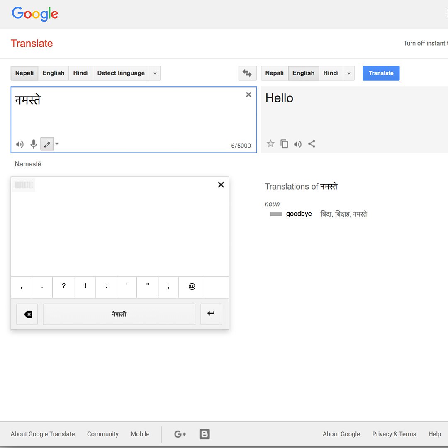Screen dimensions: 448x448
Task: Click the Google logo
Action: 35,14
